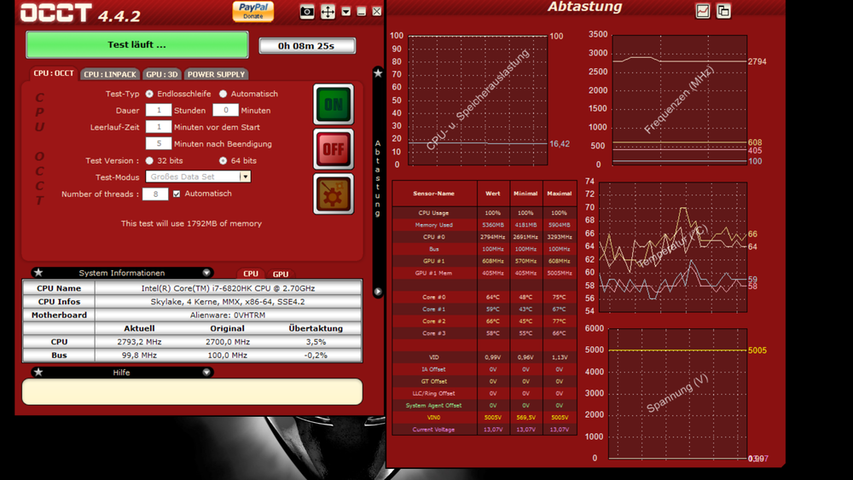Viewport: 853px width, 480px height.
Task: Click the green ON button
Action: coord(334,105)
